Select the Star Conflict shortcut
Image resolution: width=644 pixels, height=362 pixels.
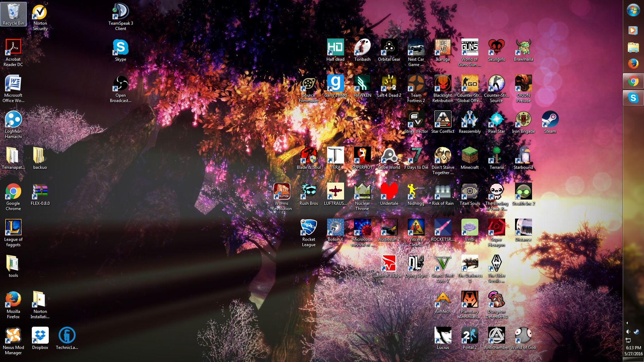[x=443, y=122]
